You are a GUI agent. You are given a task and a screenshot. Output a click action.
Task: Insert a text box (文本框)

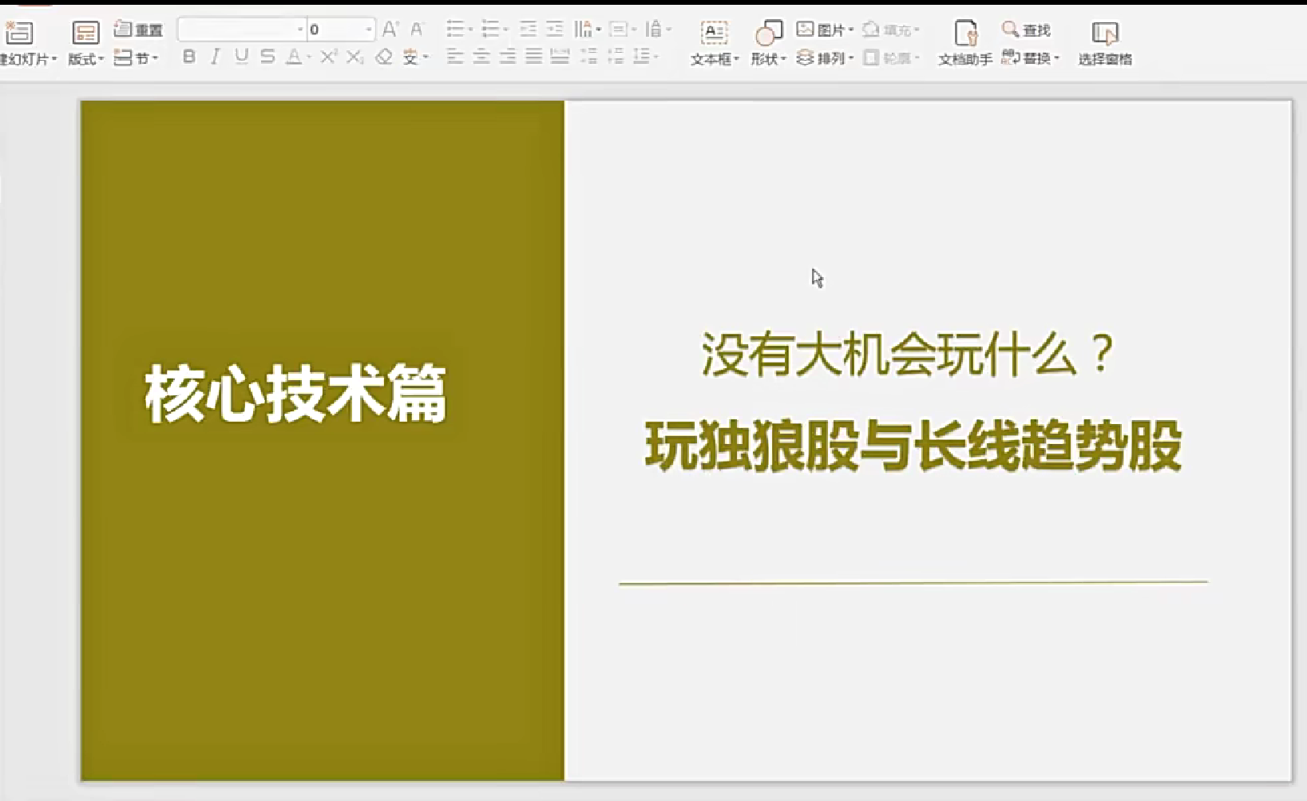pos(714,42)
